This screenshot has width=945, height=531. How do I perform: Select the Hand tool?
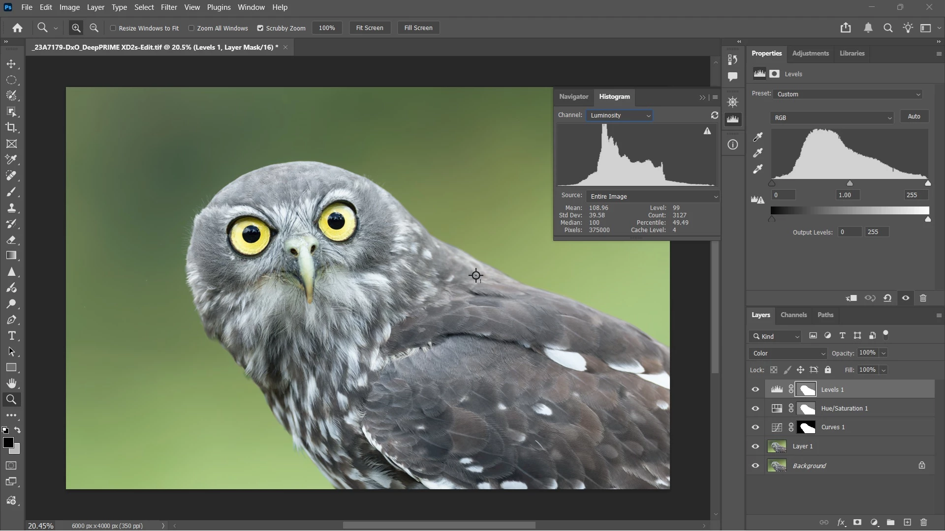point(11,383)
